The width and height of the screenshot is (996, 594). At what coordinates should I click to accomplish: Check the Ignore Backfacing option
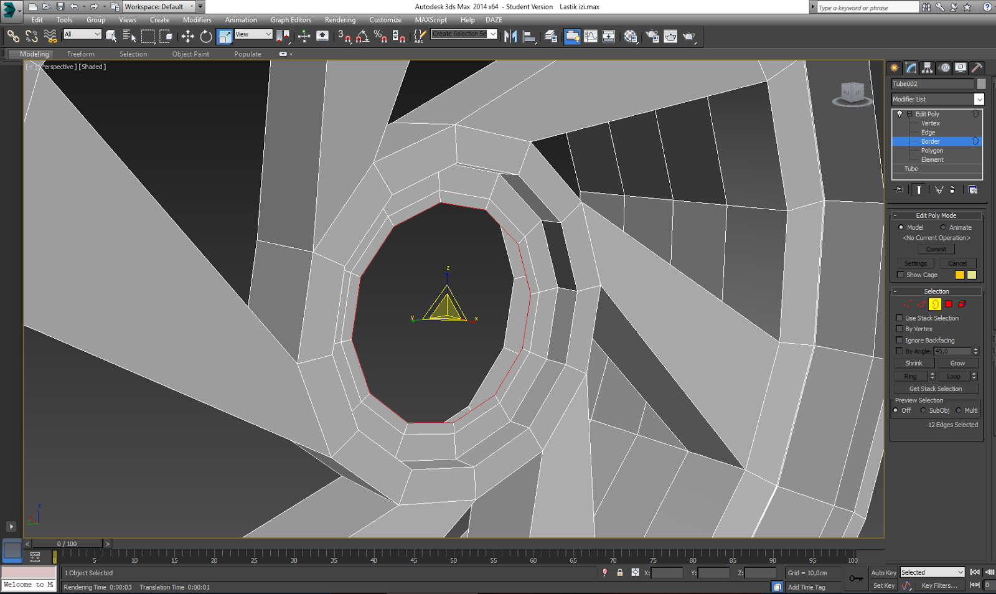pyautogui.click(x=900, y=340)
